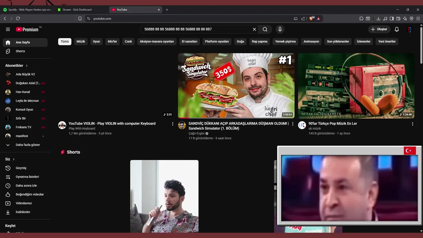Screen dimensions: 423x238
Task: Select the Son yüklenenler chip
Action: (x=338, y=42)
